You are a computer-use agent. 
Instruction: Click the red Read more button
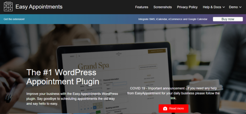(174, 109)
